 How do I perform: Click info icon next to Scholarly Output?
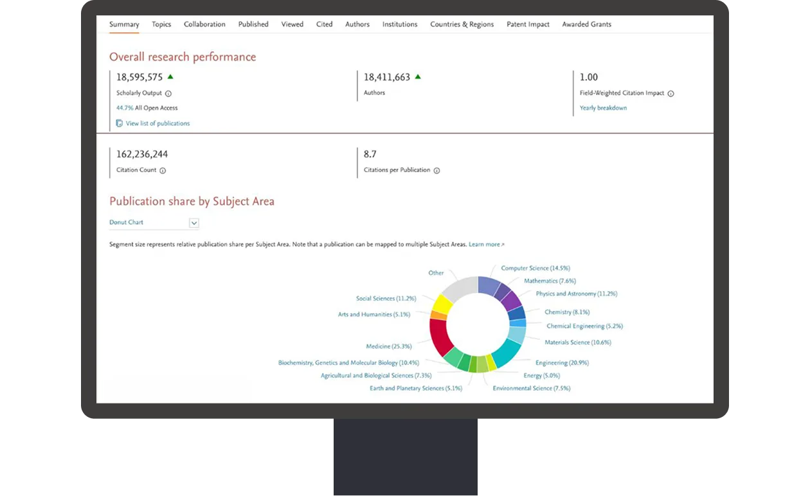[x=168, y=94]
